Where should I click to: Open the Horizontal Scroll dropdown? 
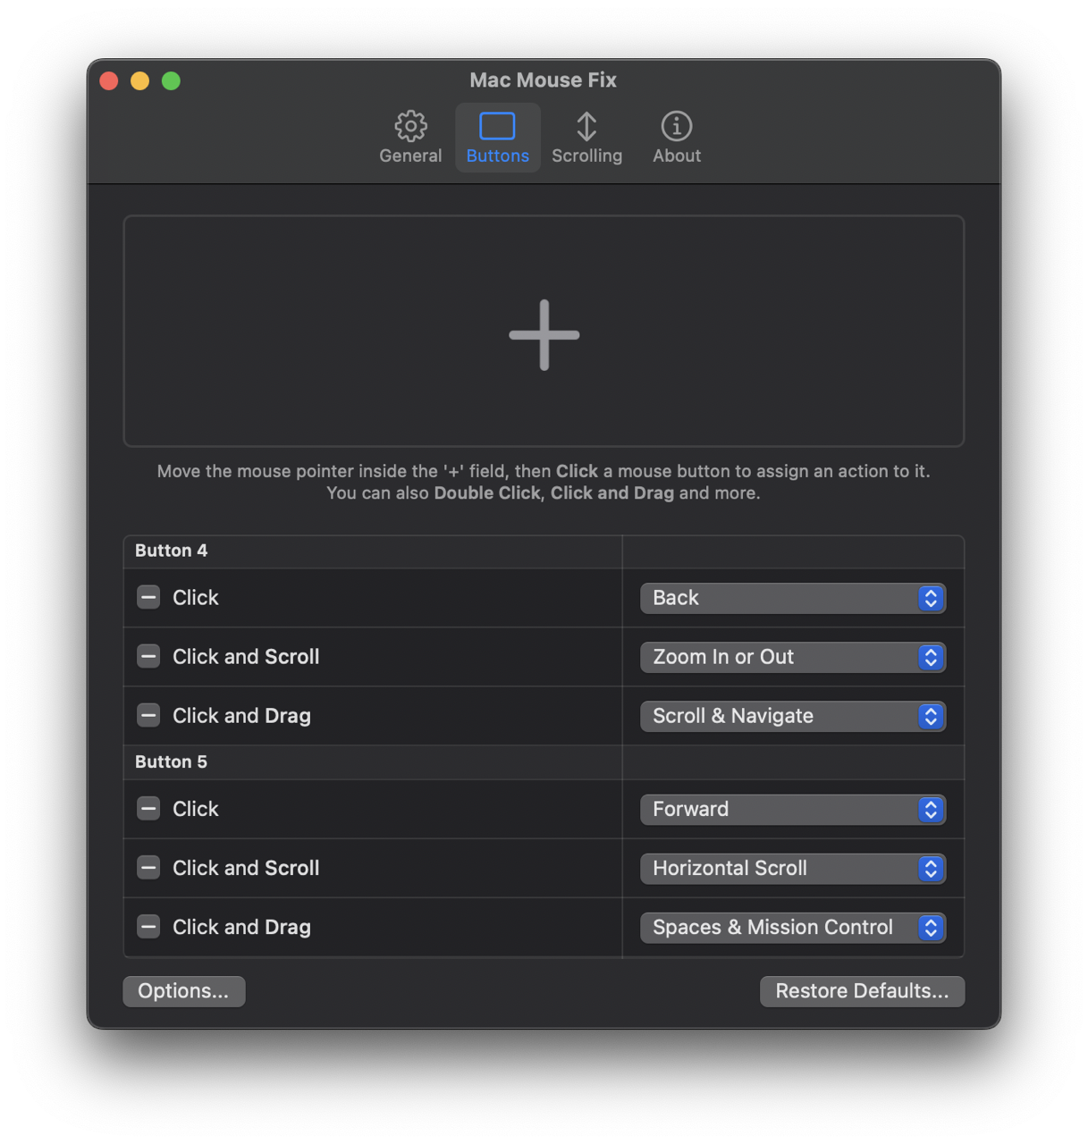point(793,868)
